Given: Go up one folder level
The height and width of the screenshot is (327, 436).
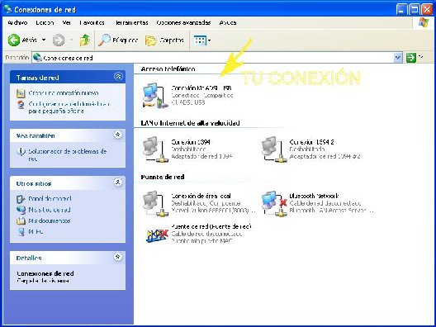Looking at the screenshot, I should (x=85, y=40).
